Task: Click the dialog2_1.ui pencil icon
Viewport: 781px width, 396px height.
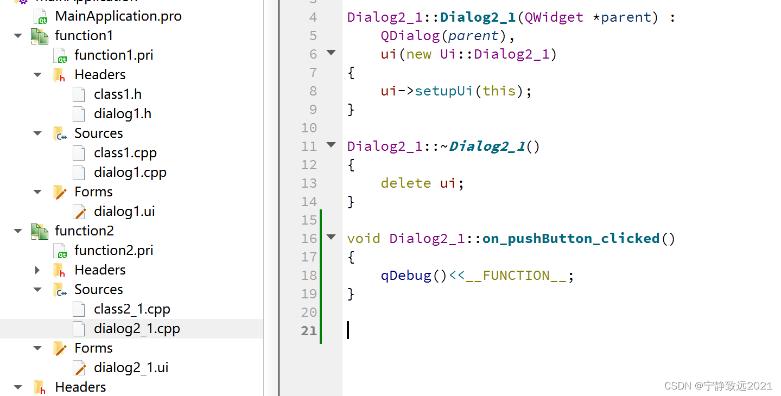Action: [80, 368]
